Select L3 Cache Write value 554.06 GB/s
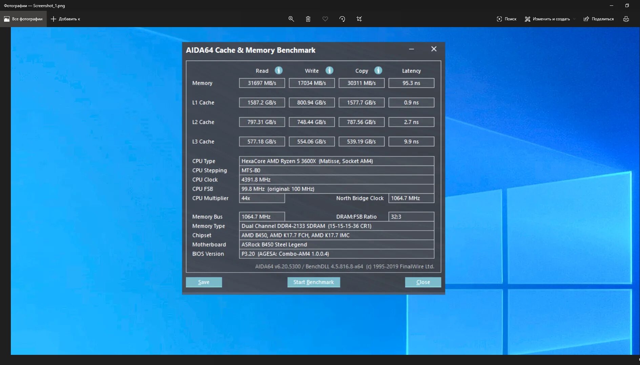 coord(312,142)
